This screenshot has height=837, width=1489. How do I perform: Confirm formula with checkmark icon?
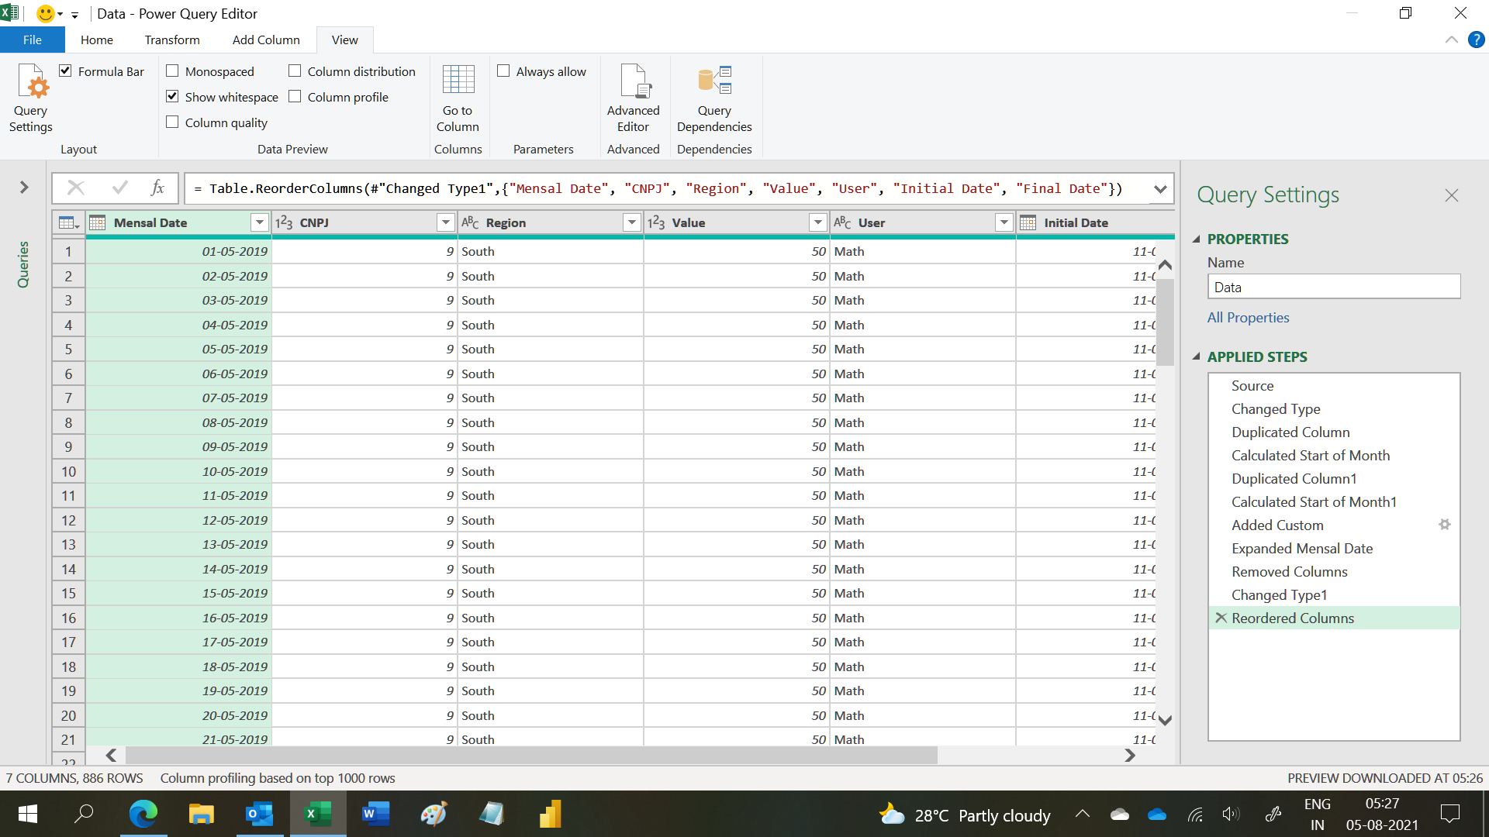(x=119, y=188)
